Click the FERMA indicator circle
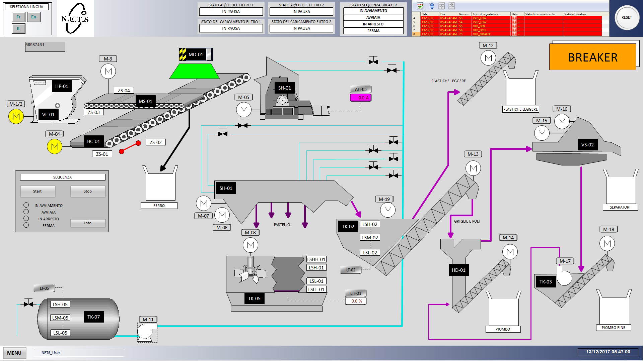 [26, 225]
